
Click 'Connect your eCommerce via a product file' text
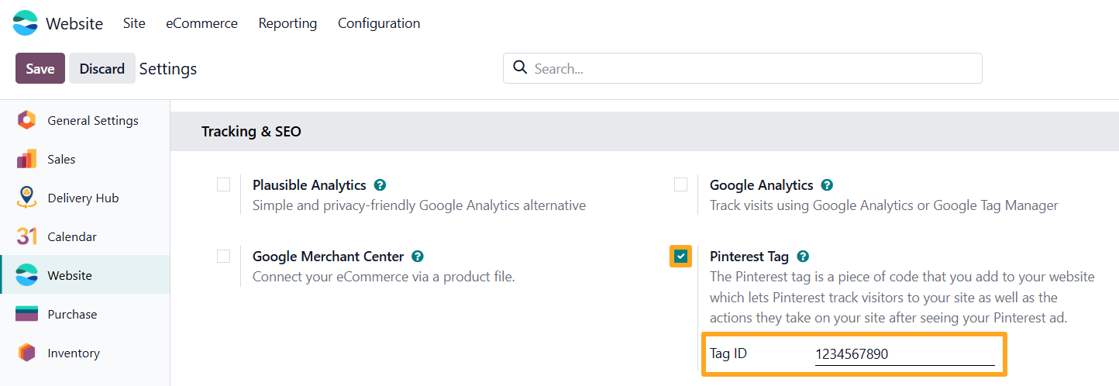[x=384, y=276]
